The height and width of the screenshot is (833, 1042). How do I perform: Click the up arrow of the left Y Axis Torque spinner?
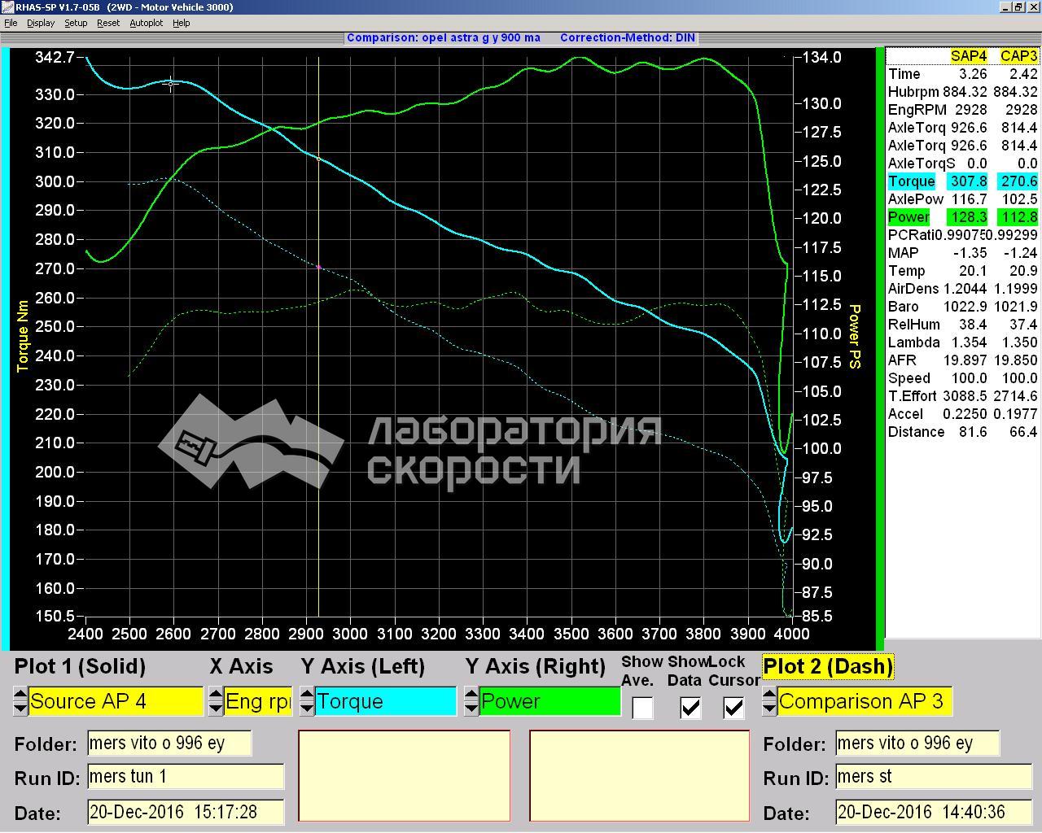307,694
